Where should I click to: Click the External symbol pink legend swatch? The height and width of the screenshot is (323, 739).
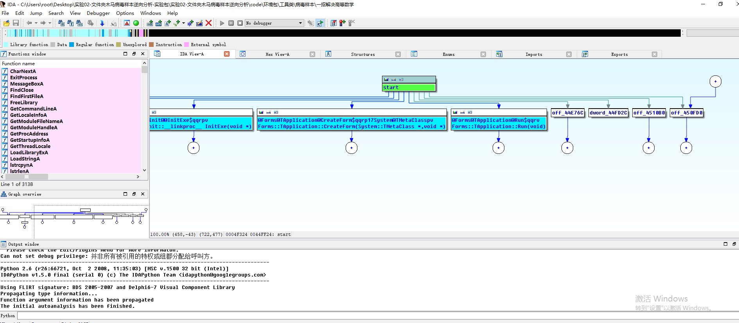[x=187, y=45]
